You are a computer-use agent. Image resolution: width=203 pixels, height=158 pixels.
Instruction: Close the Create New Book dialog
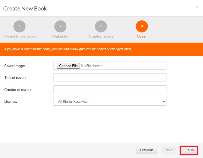click(197, 7)
